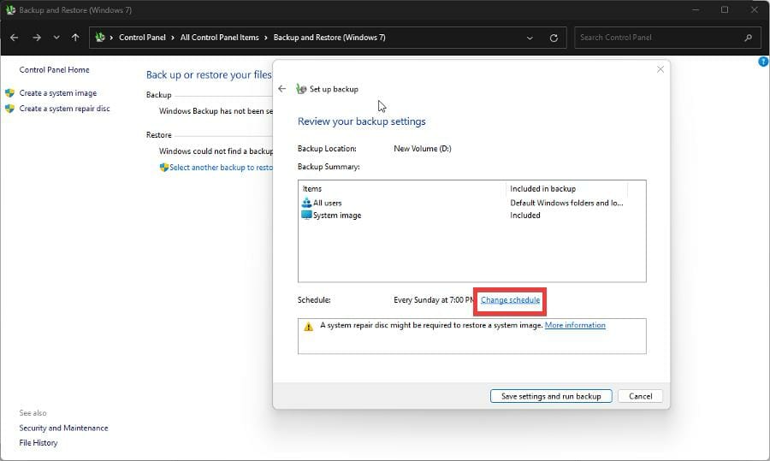
Task: Open Create a system image link
Action: (58, 92)
